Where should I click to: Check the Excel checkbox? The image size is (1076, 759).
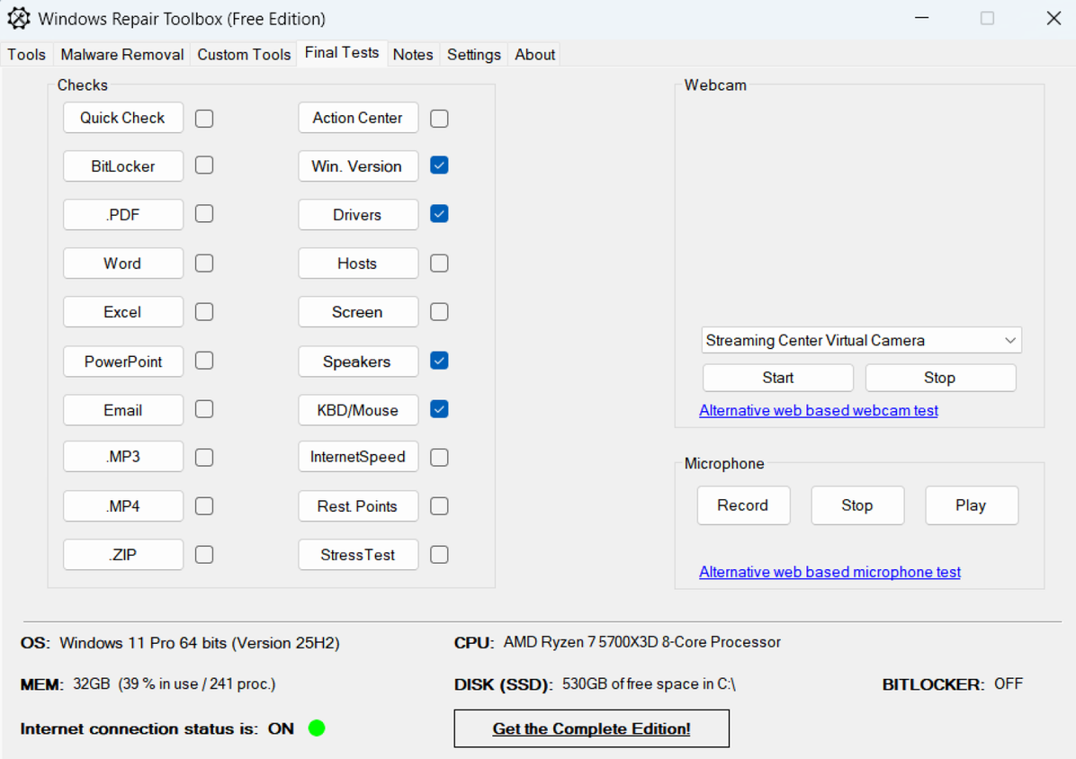coord(204,312)
